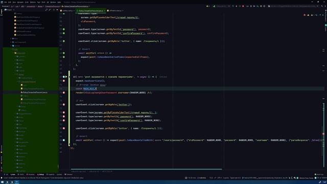Click the '1 usage' hint beside the it() test
Viewport: 327px width, 184px height.
tap(163, 77)
